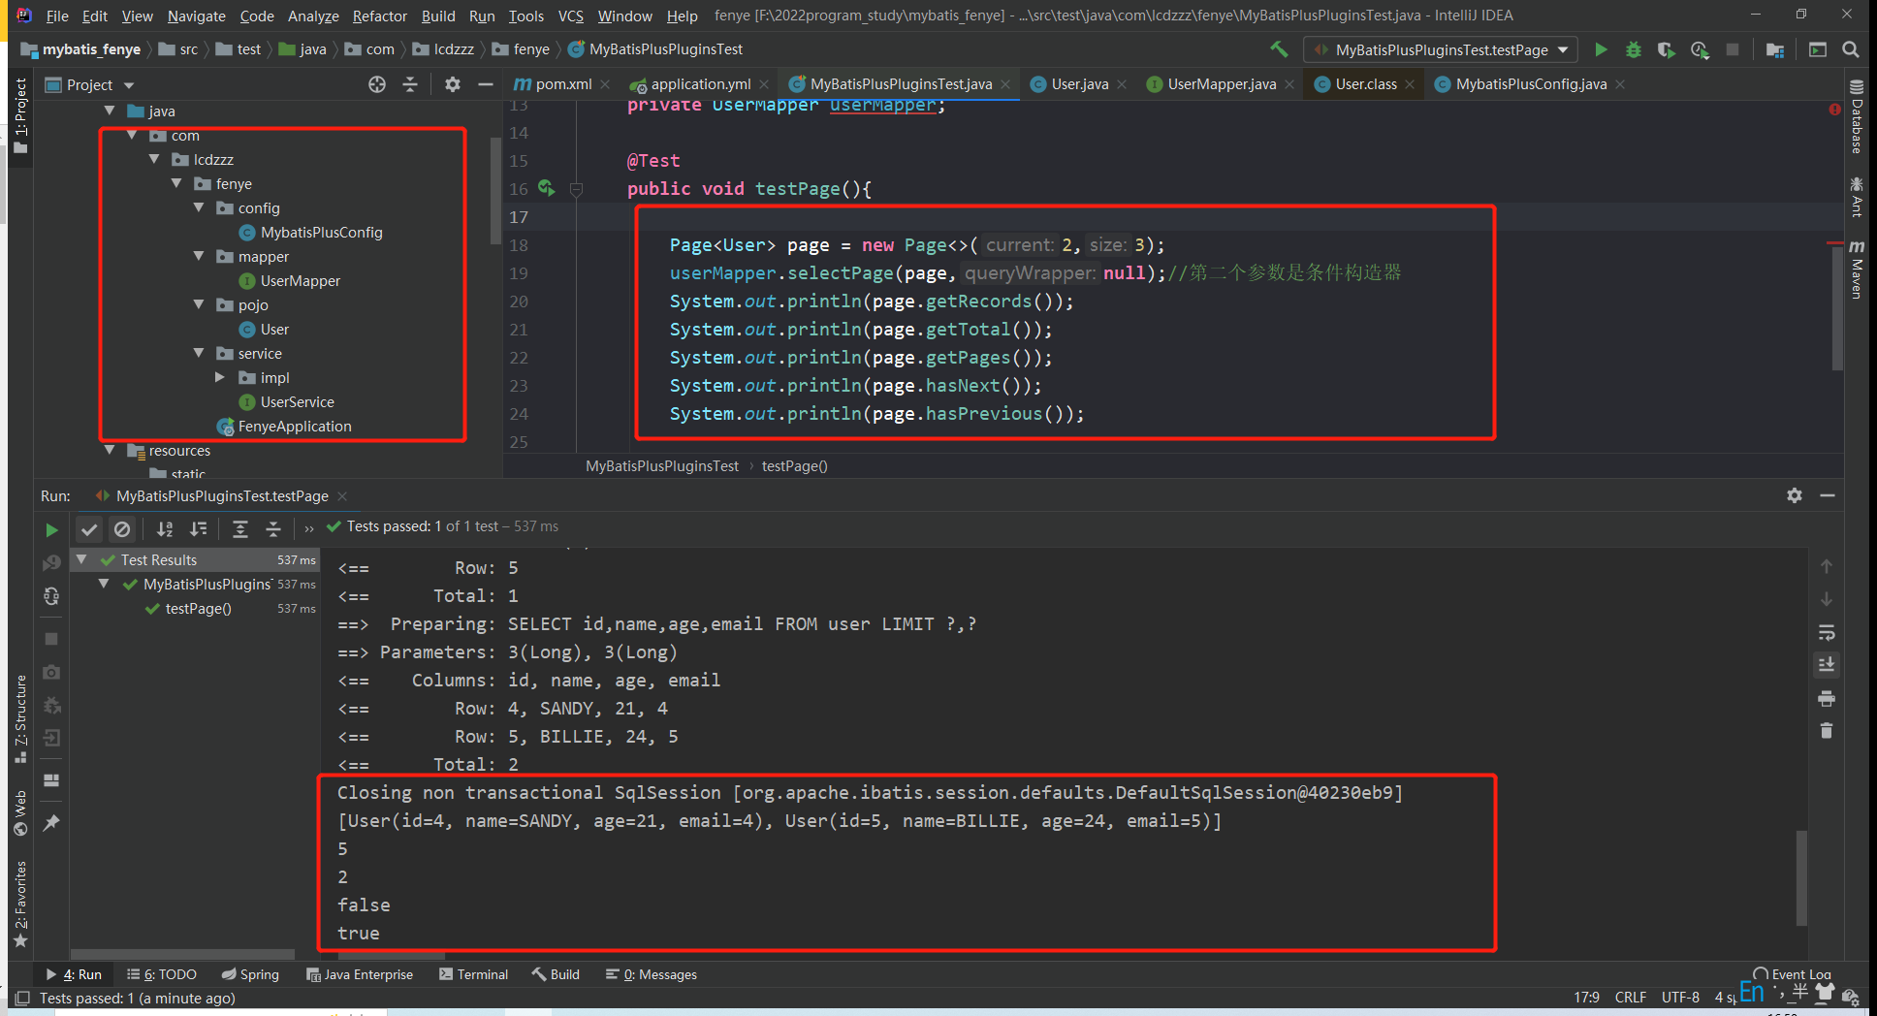Expand the impl folder in project tree
Screen dimensions: 1877x1016
tap(220, 377)
